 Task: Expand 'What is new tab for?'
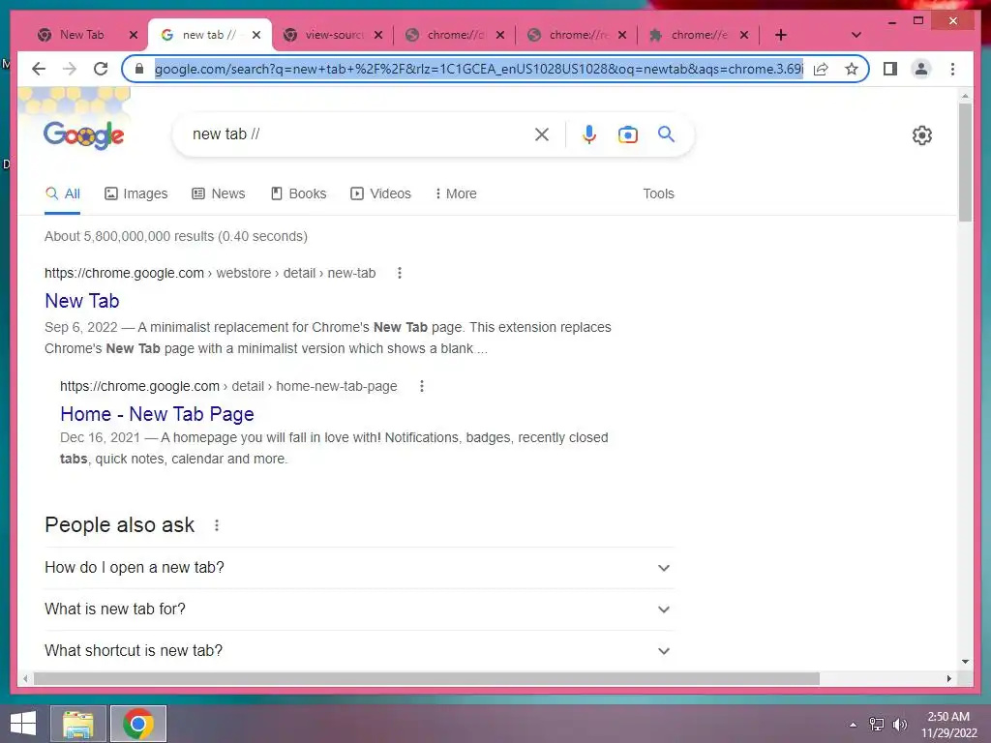click(359, 609)
